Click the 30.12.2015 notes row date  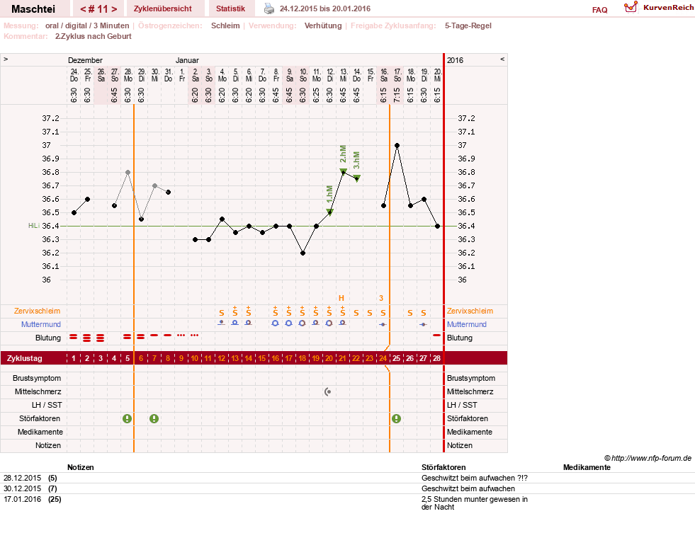click(22, 488)
